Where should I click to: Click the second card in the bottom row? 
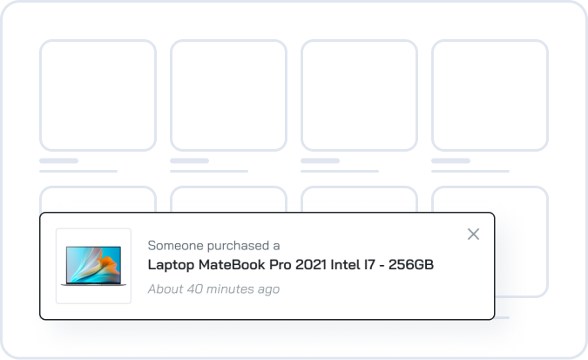pos(228,199)
